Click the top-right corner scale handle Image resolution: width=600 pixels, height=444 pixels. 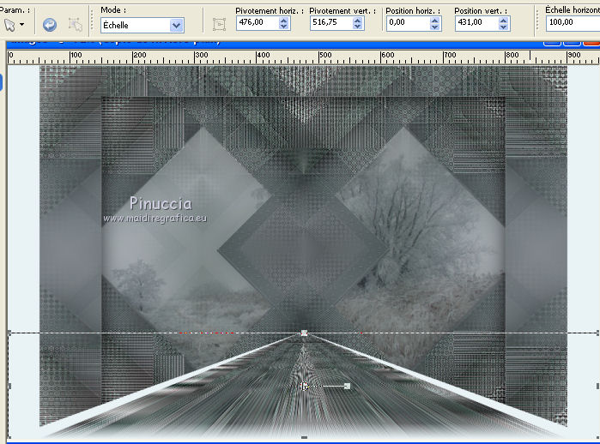pos(597,333)
